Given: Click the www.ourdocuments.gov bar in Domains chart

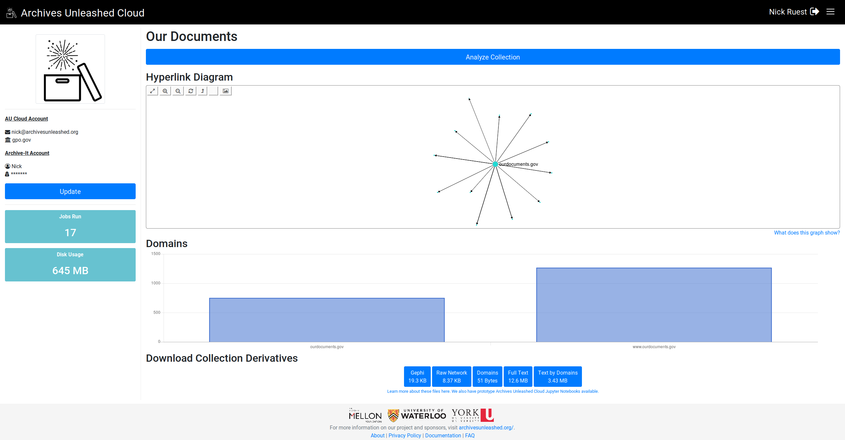Looking at the screenshot, I should (654, 305).
